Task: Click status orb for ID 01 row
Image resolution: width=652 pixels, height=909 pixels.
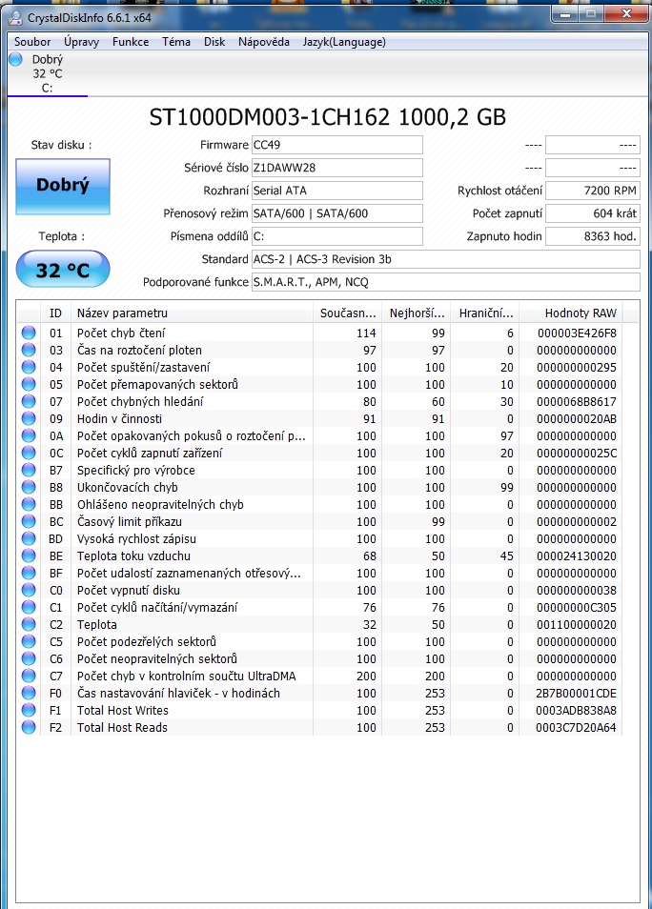Action: pyautogui.click(x=29, y=333)
